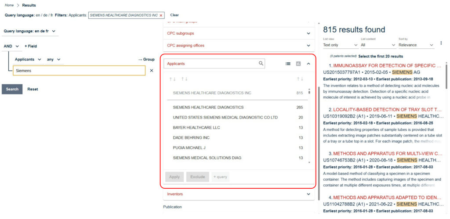Image resolution: width=450 pixels, height=219 pixels.
Task: Open the List view Text only dropdown
Action: 340,45
